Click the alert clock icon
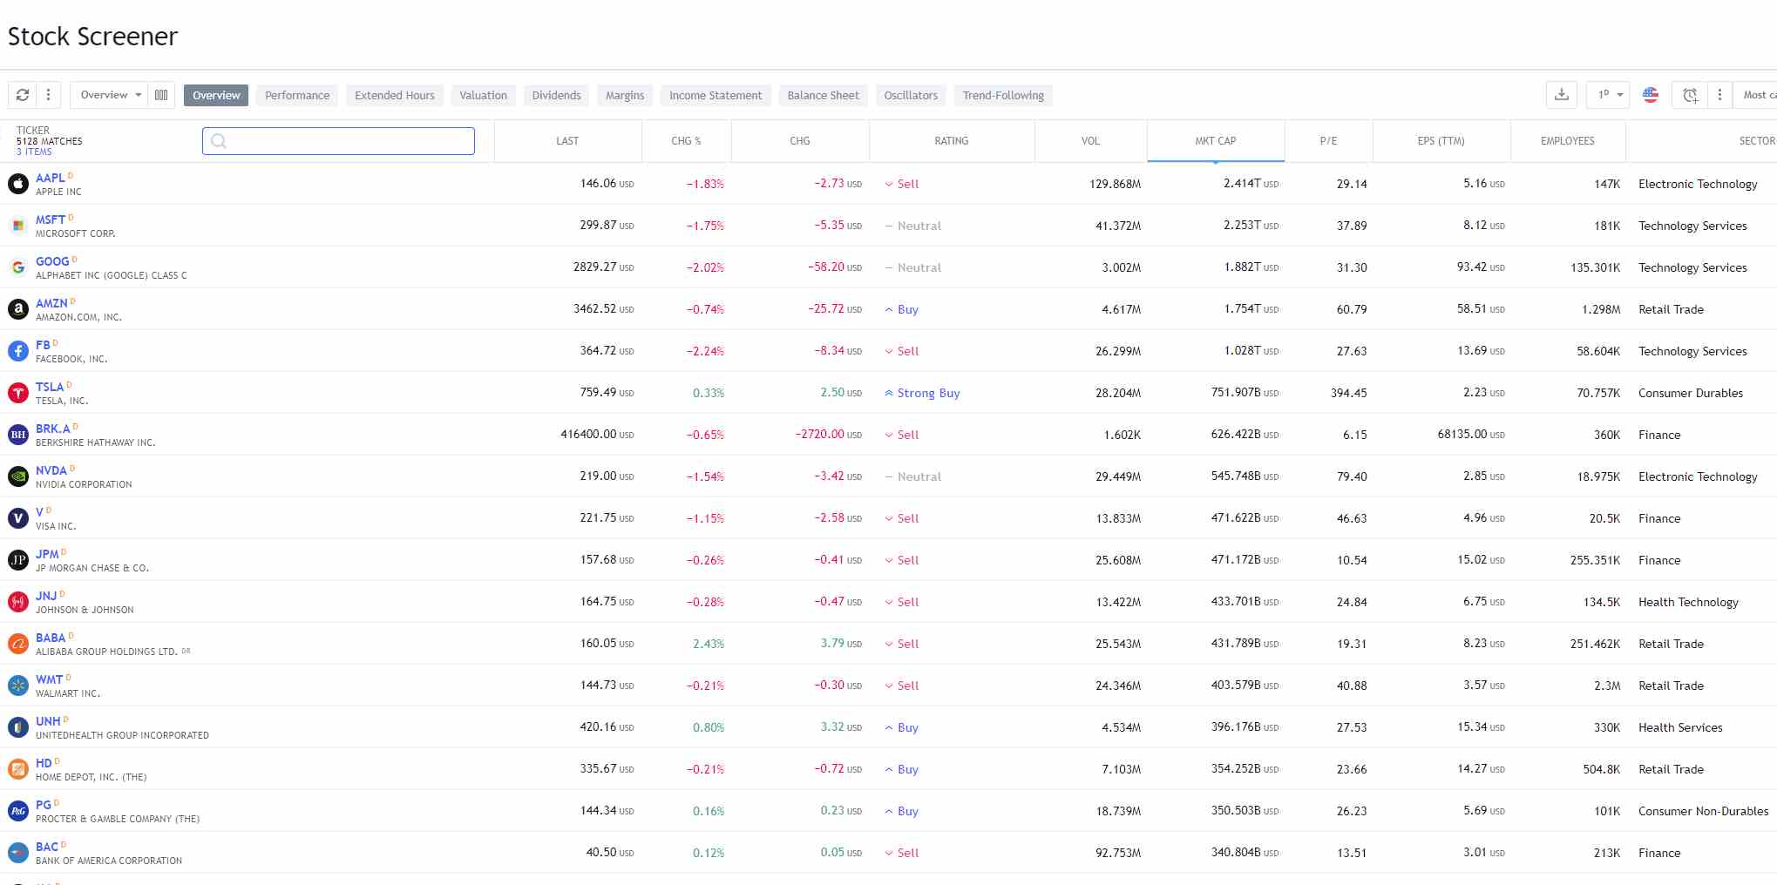Image resolution: width=1777 pixels, height=885 pixels. 1690,95
